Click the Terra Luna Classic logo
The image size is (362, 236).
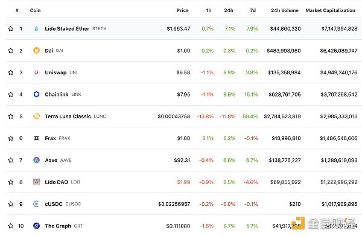tap(36, 116)
